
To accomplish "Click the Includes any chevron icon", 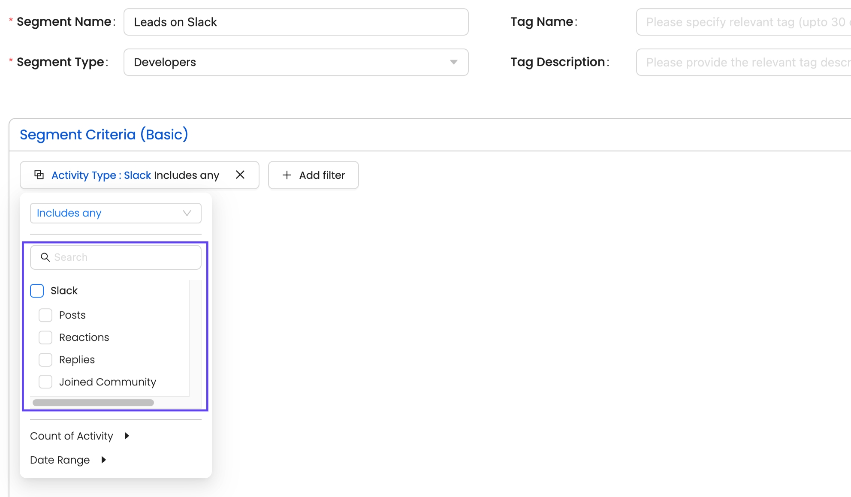I will (187, 213).
